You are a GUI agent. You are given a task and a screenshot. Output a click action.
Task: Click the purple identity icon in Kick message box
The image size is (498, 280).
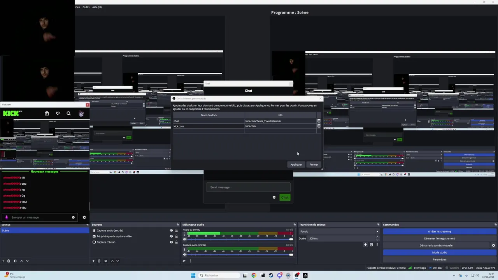(x=6, y=217)
